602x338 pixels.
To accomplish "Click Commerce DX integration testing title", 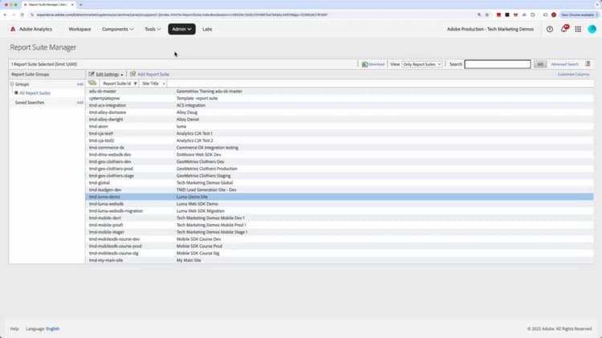I will 207,148.
